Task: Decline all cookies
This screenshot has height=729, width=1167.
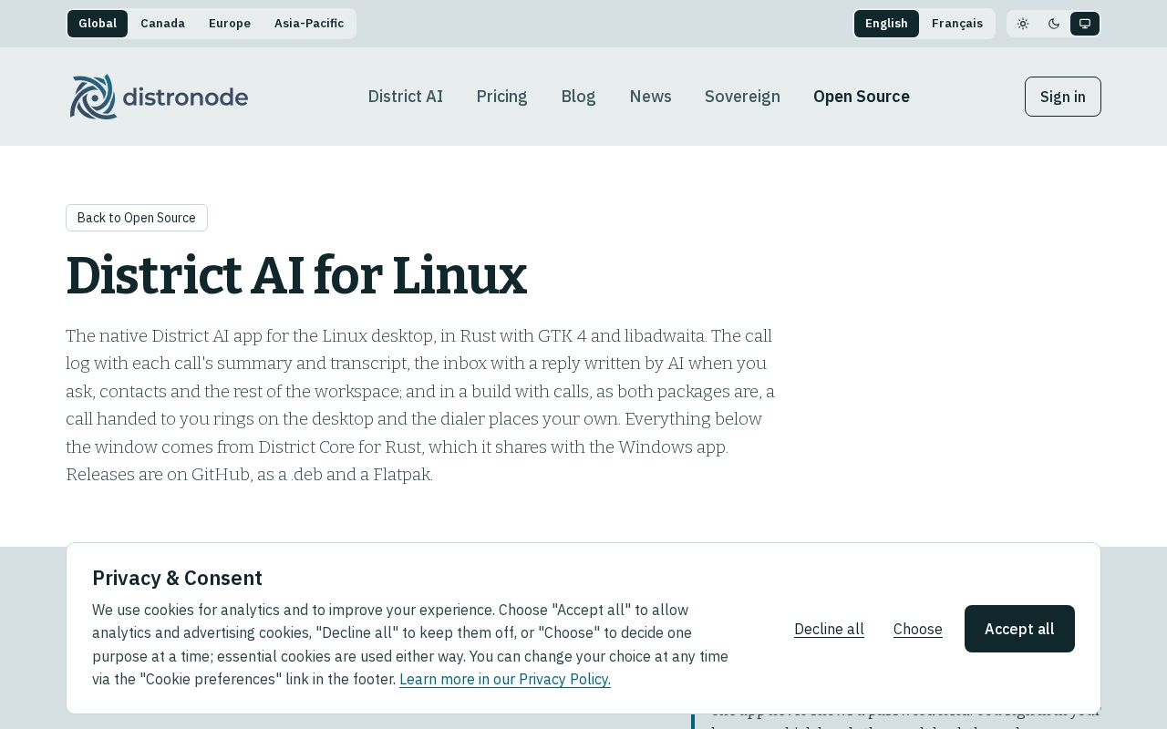Action: pos(829,629)
